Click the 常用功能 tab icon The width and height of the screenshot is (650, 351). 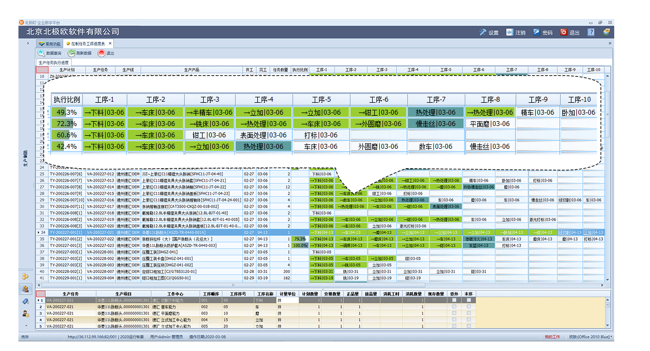(41, 43)
